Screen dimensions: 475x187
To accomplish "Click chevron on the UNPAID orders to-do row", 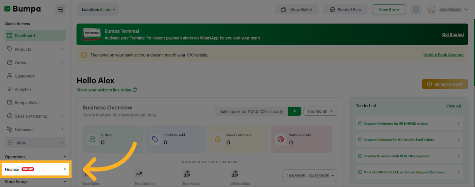I will tap(459, 123).
